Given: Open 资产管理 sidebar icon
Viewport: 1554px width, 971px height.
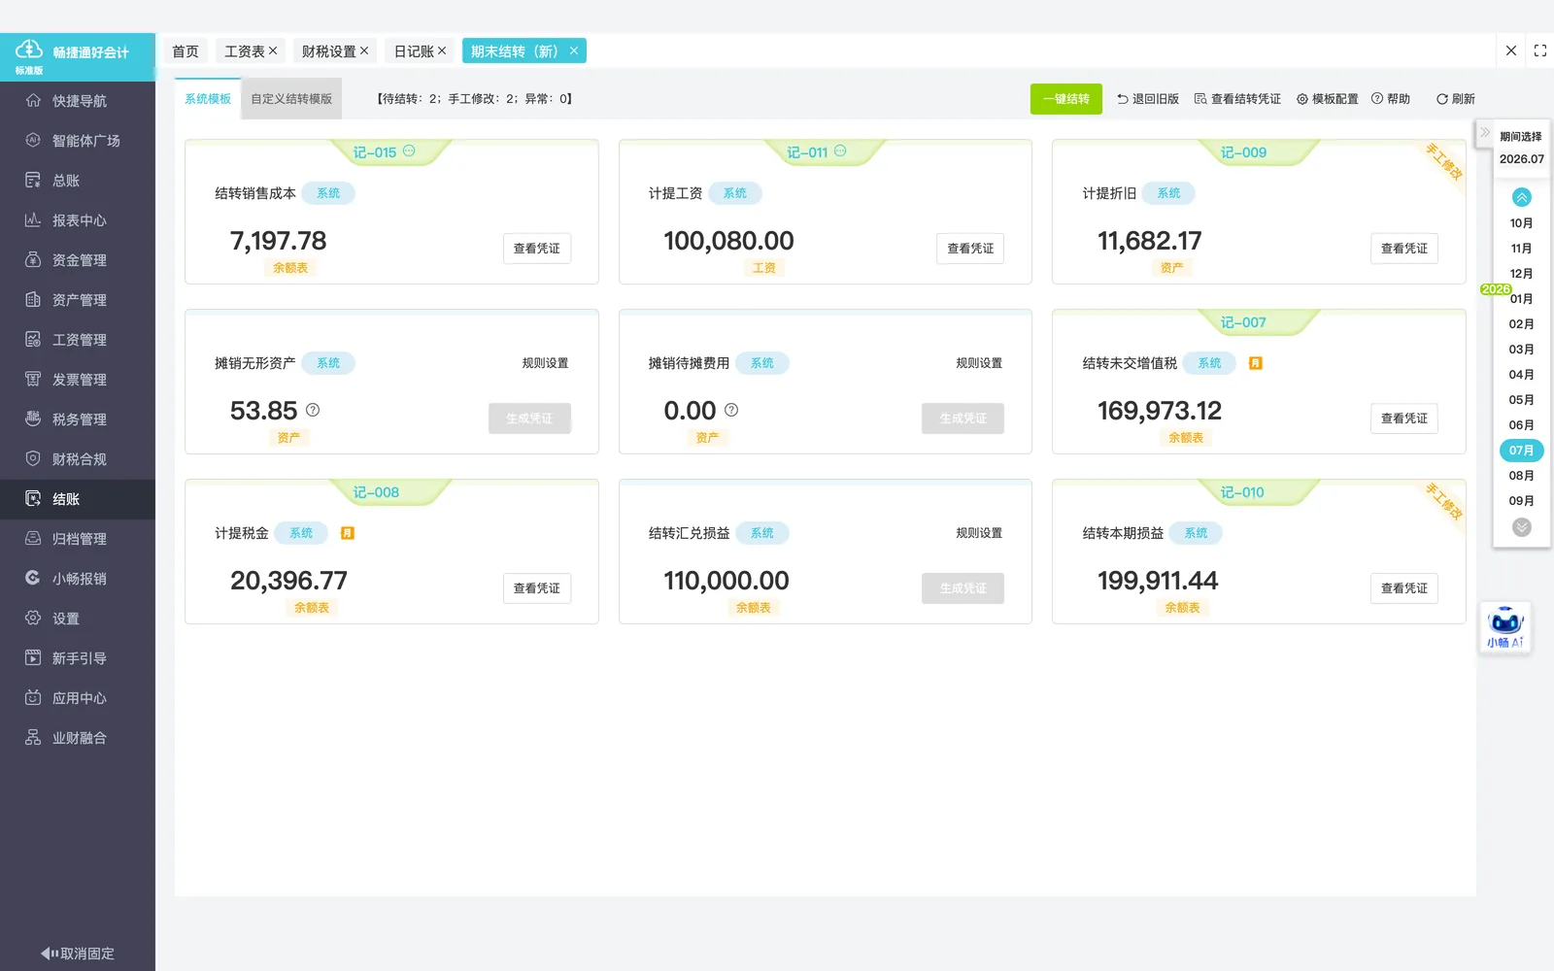Looking at the screenshot, I should coord(33,300).
